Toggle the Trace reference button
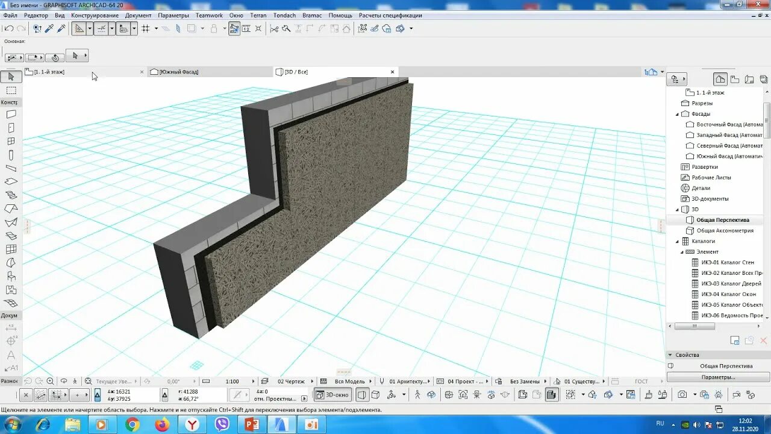Screen dimensions: 771x434 coord(192,28)
